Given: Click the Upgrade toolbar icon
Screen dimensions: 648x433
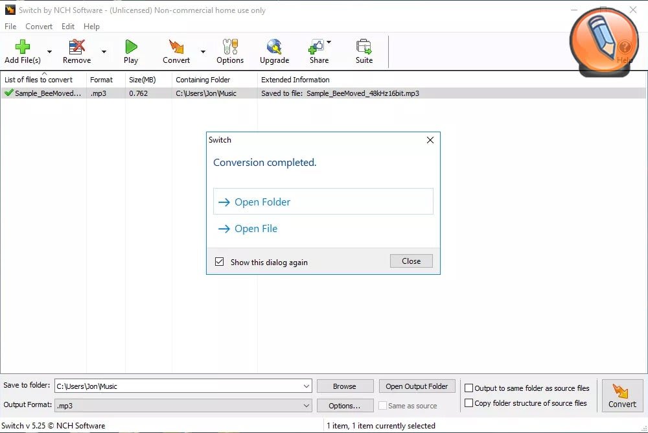Looking at the screenshot, I should [x=274, y=47].
